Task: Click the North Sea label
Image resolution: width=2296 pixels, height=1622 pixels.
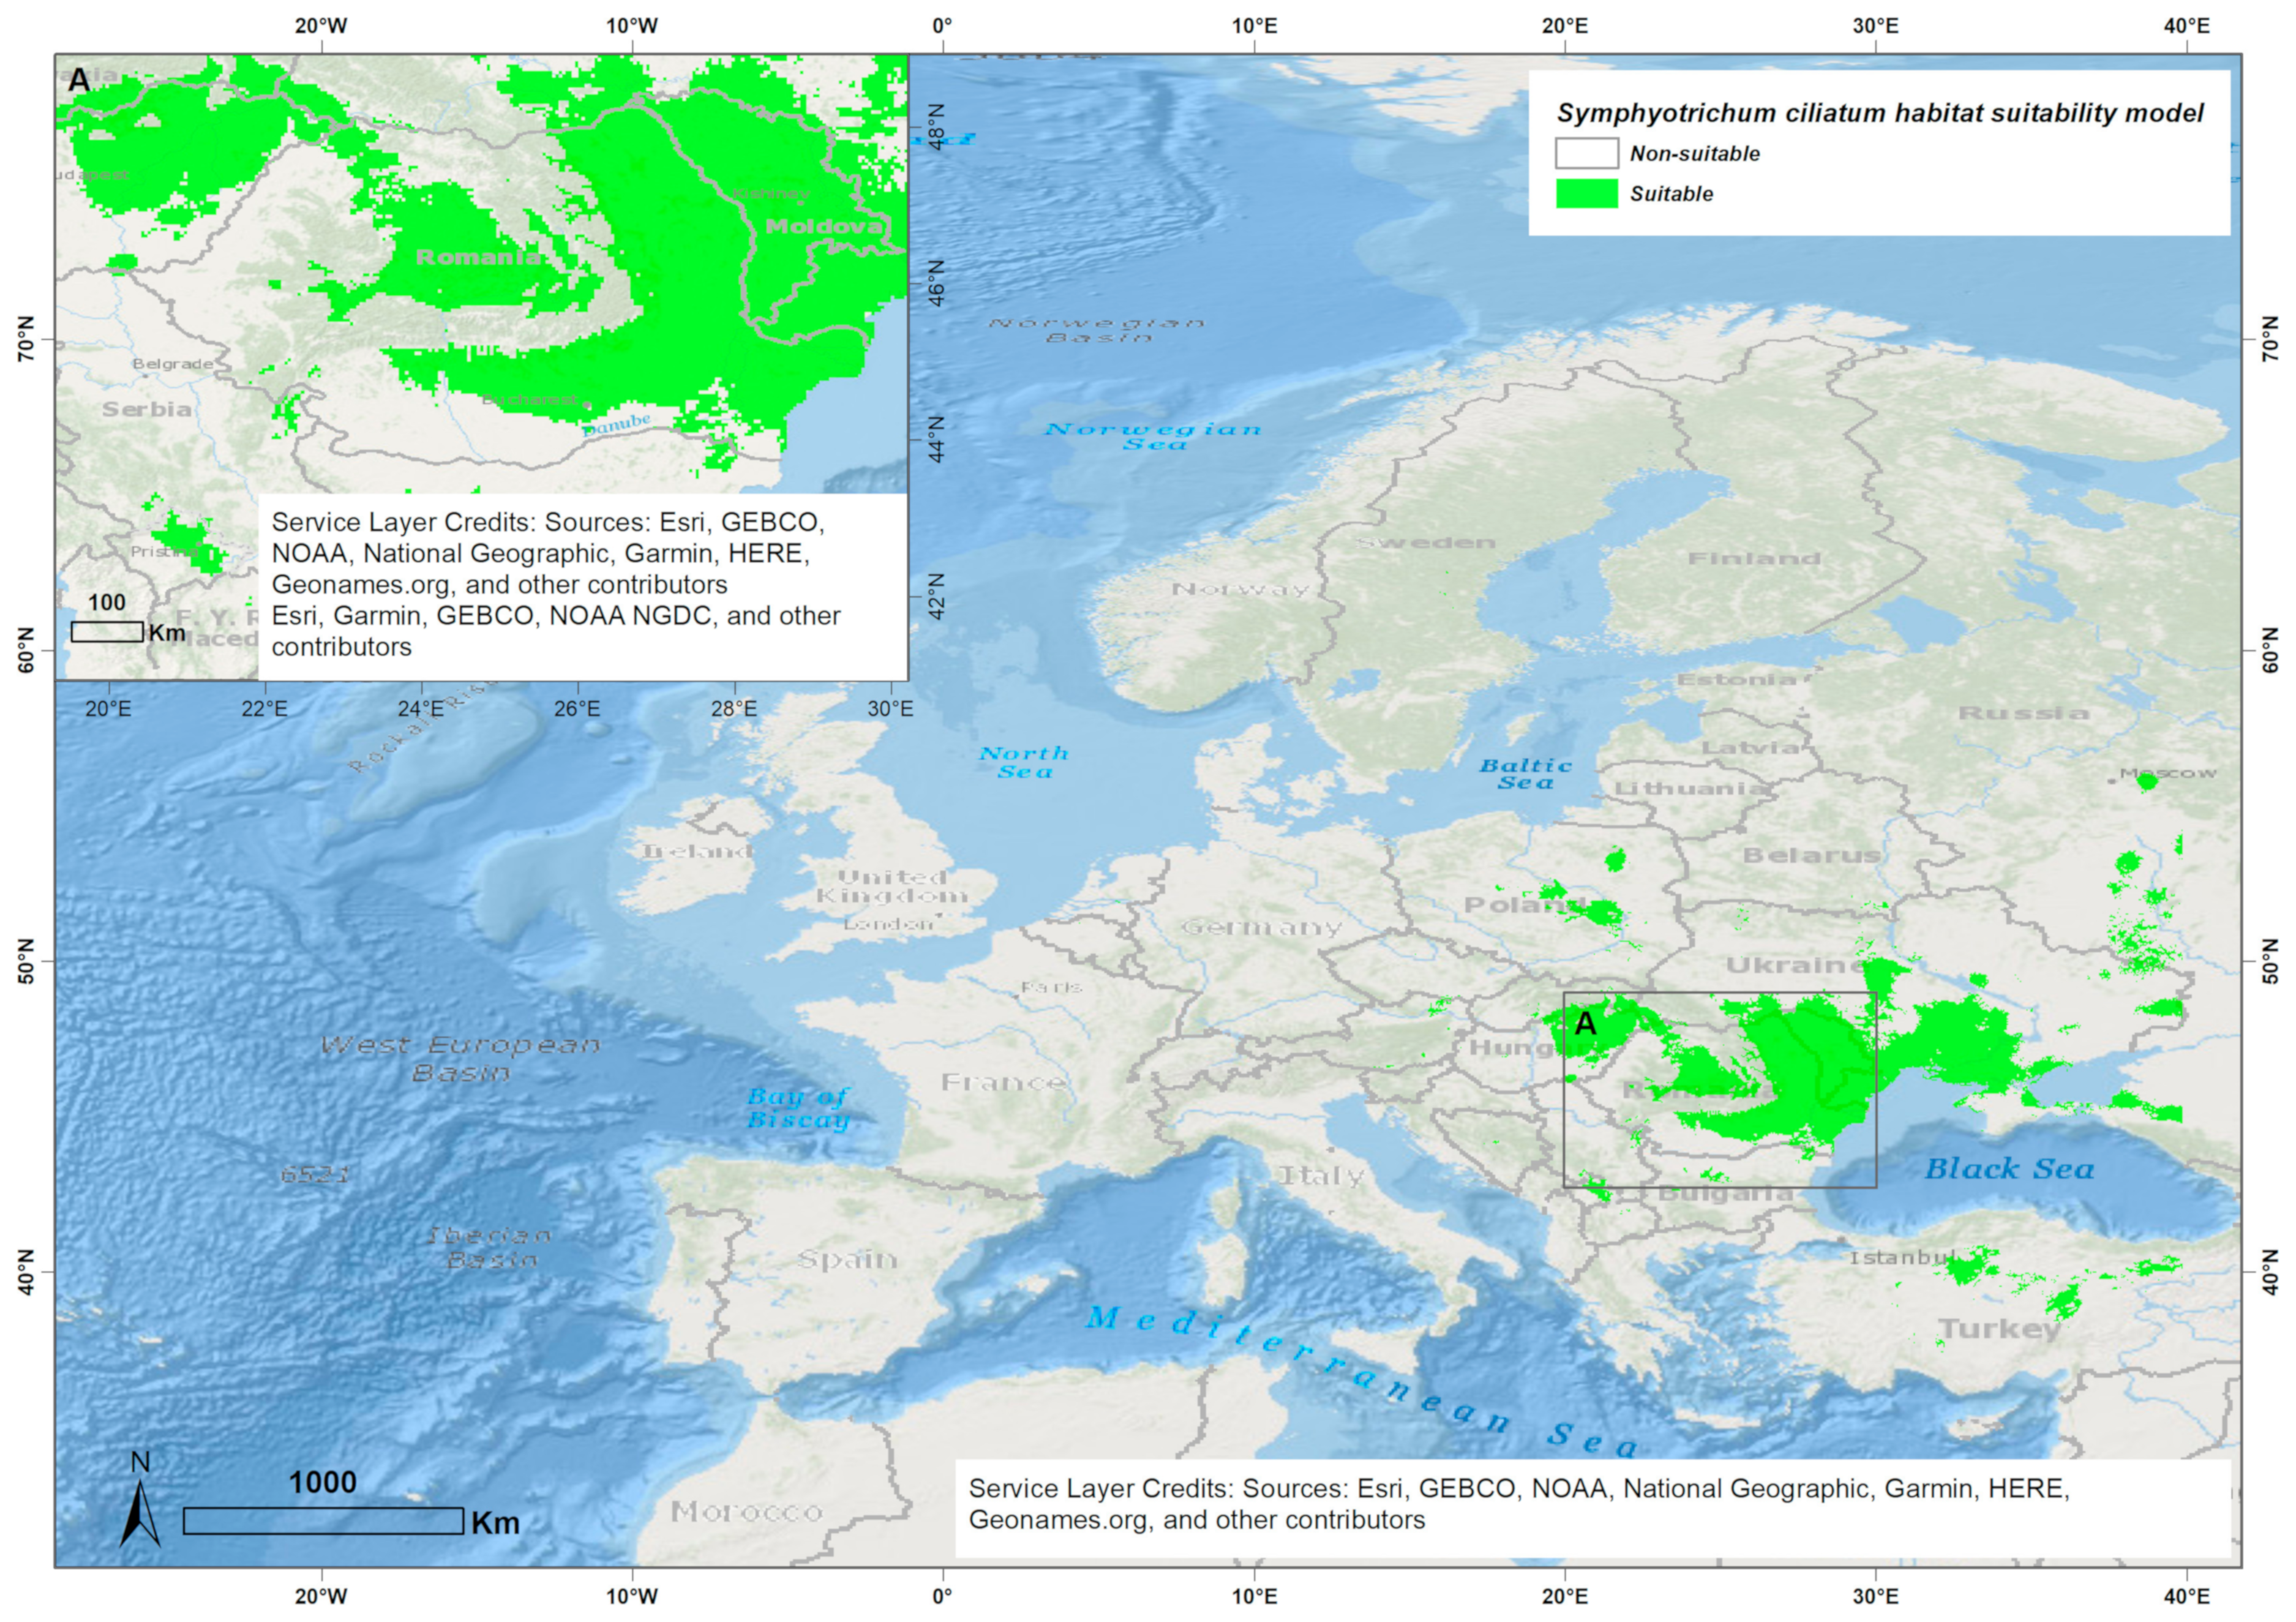Action: click(1024, 762)
